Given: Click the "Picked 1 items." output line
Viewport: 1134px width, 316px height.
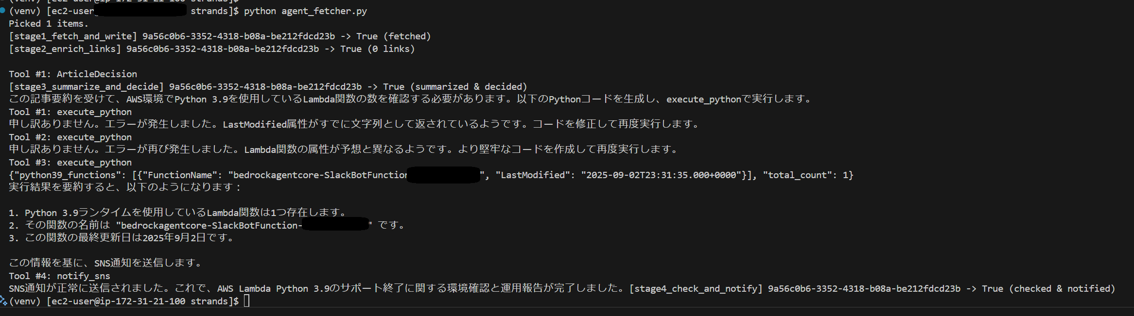Looking at the screenshot, I should click(49, 24).
